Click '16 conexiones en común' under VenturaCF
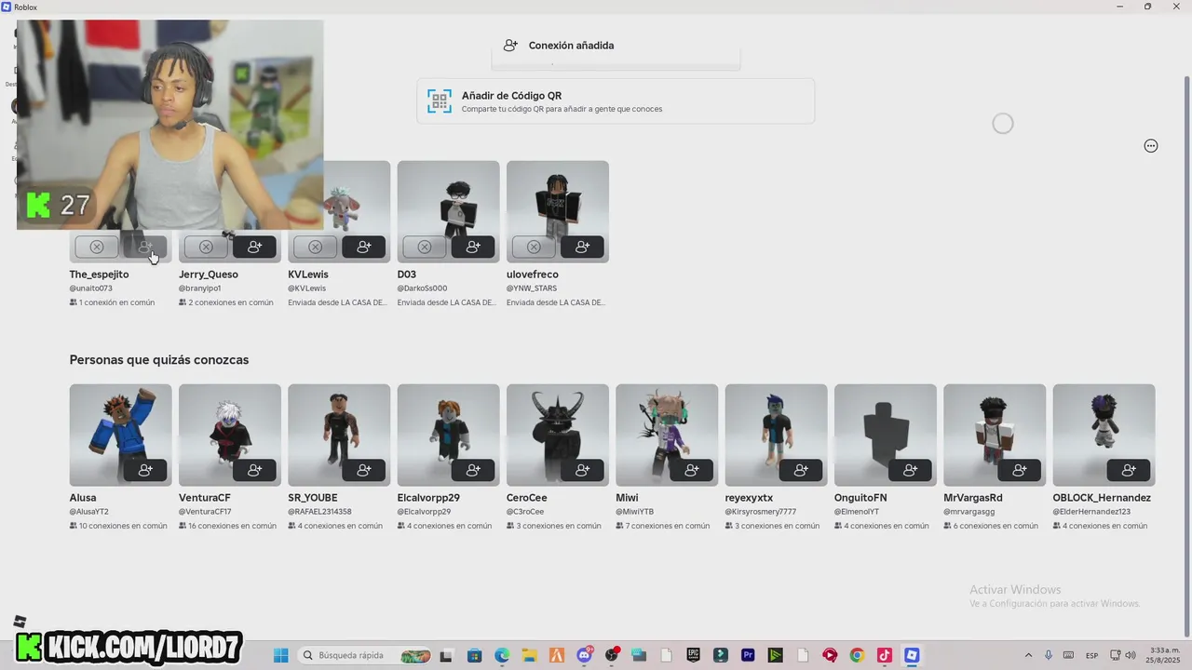Screen dimensions: 1192x670 tap(228, 526)
